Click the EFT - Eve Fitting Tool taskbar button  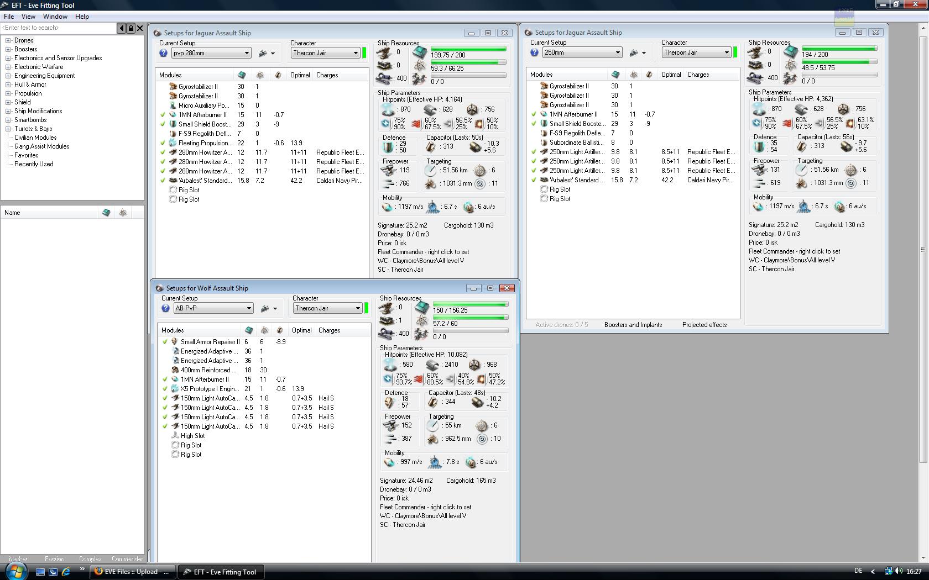point(222,572)
